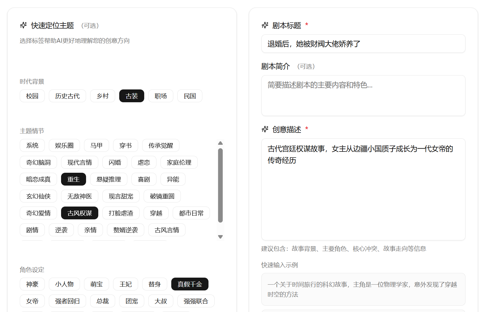Add the 总裁 character tag
This screenshot has height=312, width=485.
point(102,301)
